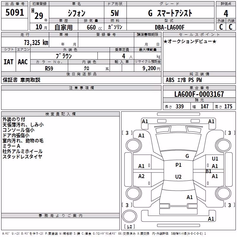Click registration month 10 月

point(41,27)
